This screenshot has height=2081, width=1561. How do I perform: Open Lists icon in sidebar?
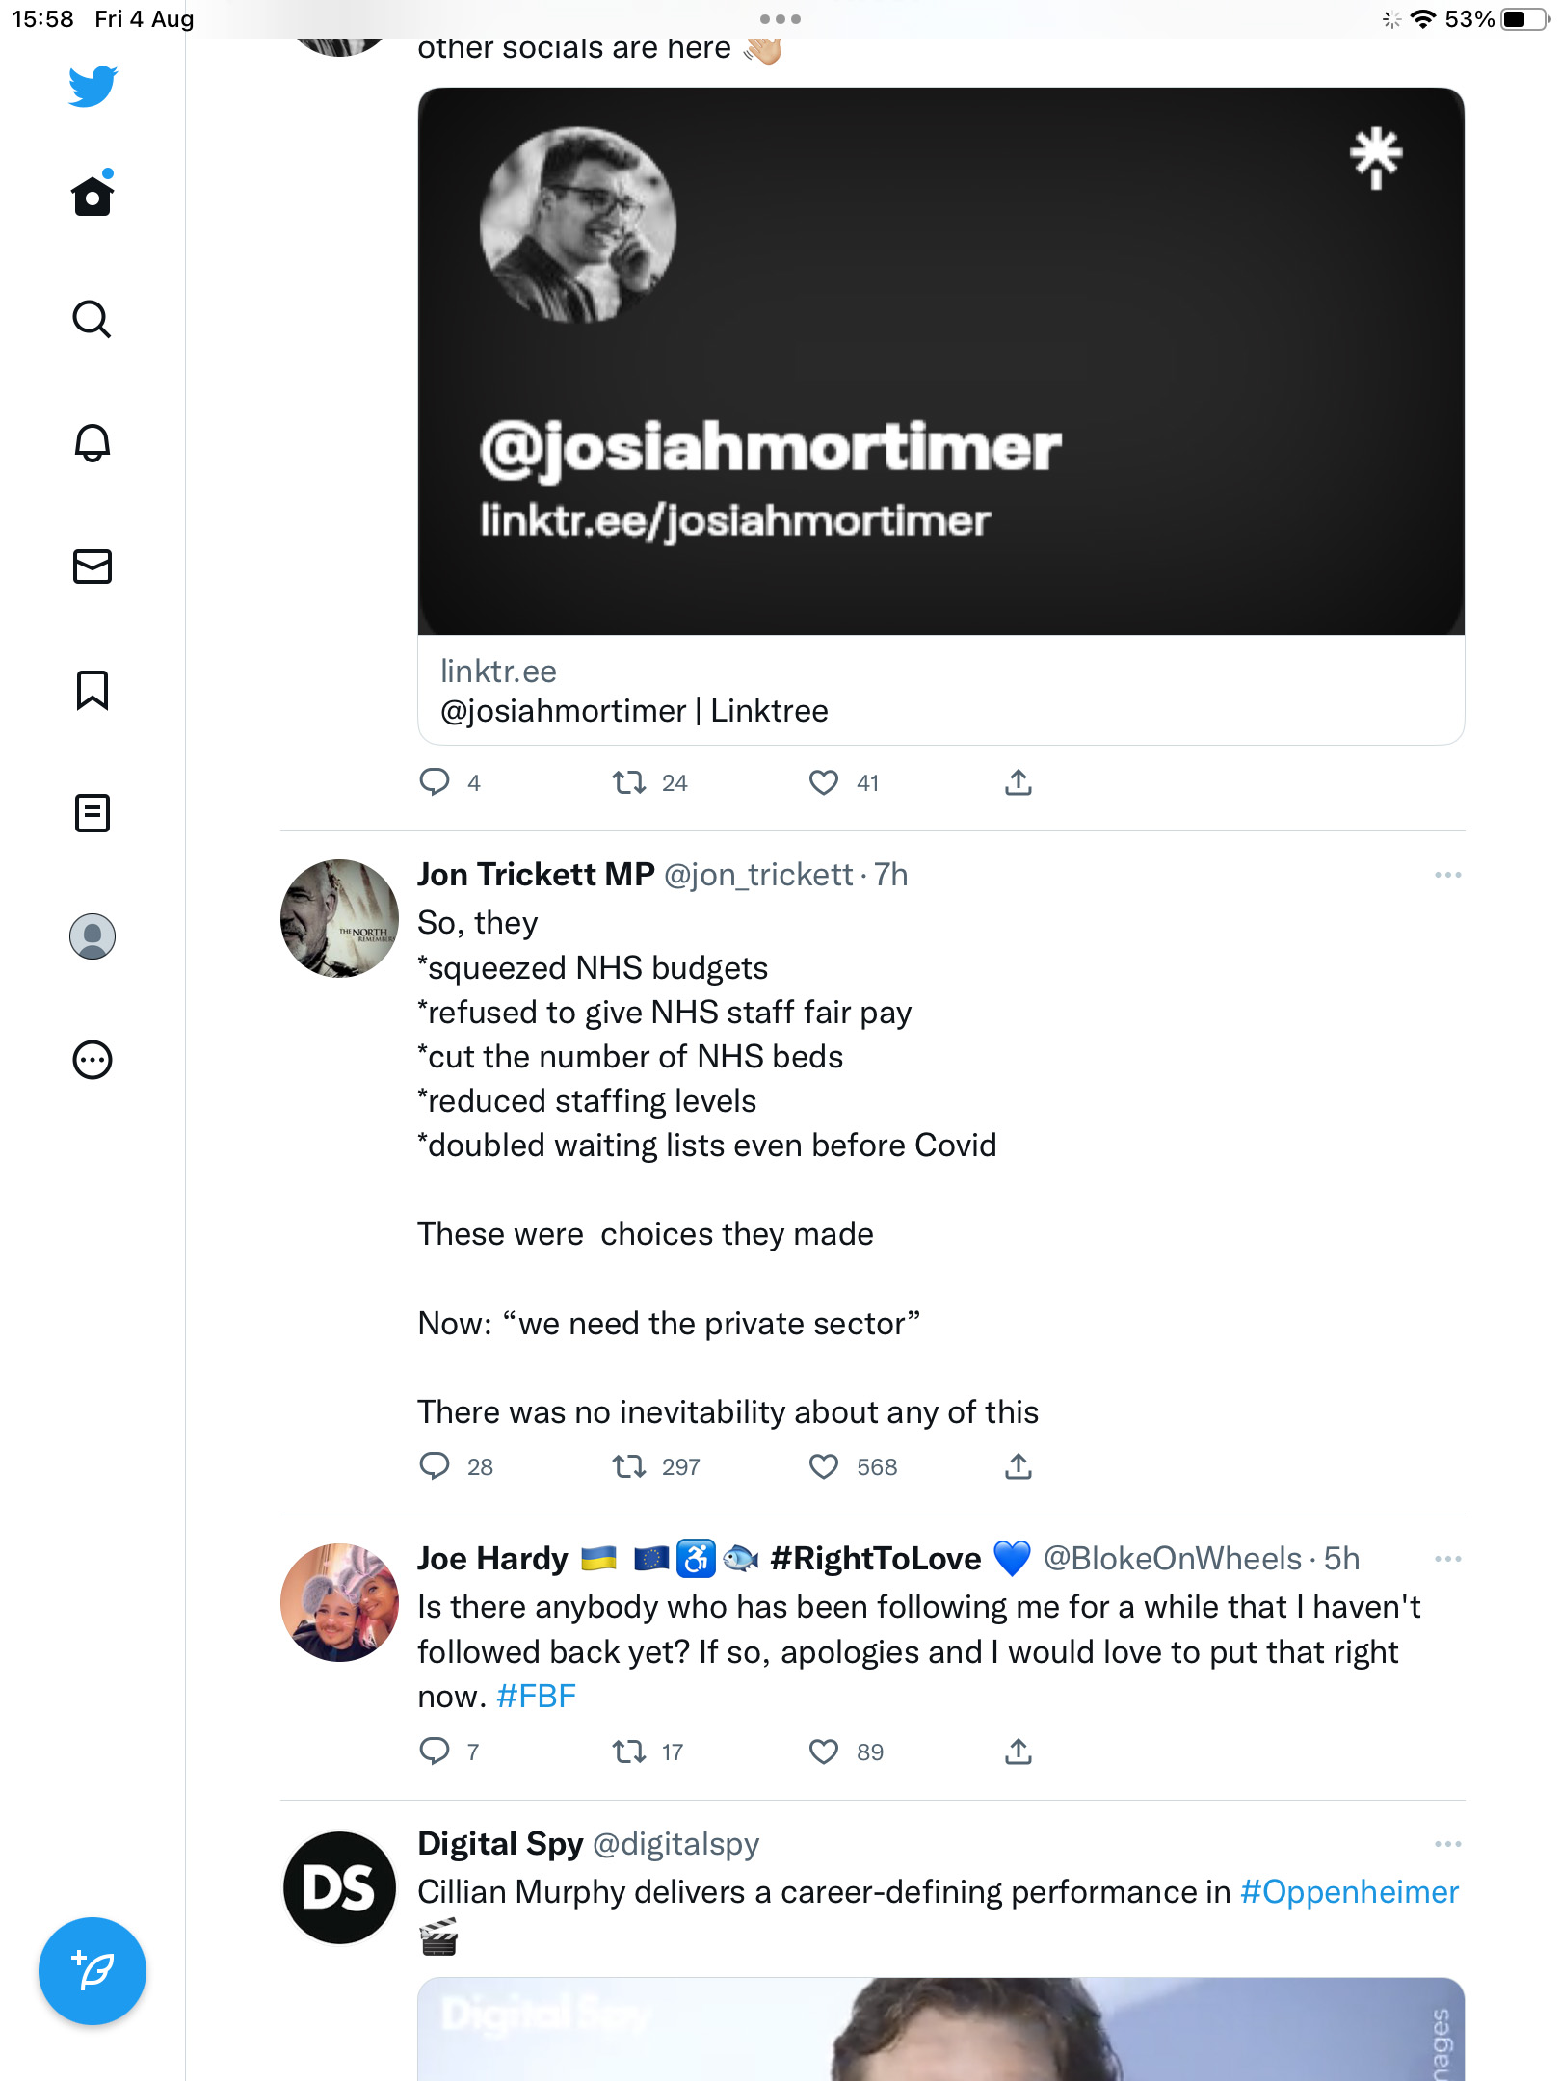93,813
